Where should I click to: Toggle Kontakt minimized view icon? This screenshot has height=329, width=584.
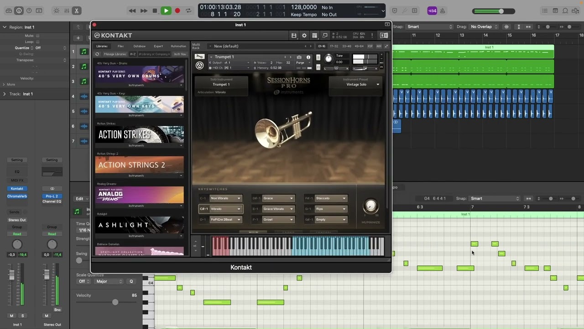click(x=325, y=35)
